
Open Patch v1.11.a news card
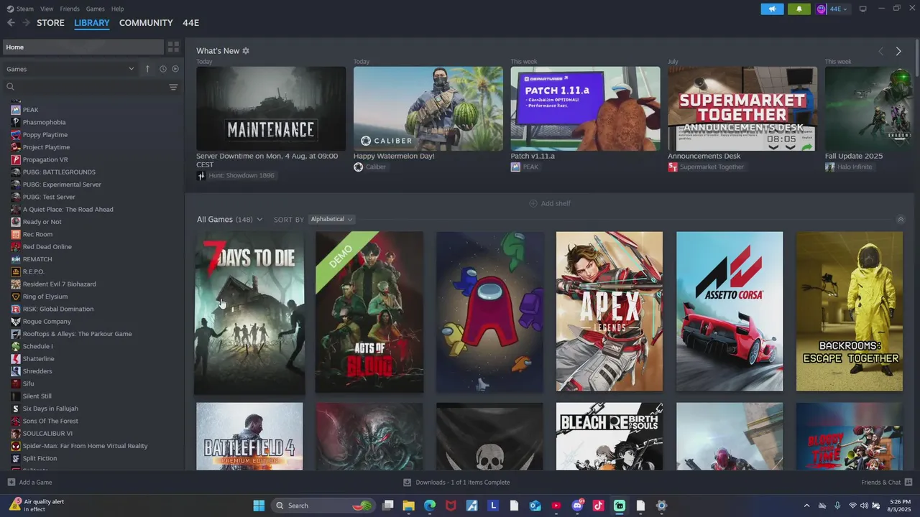tap(585, 108)
